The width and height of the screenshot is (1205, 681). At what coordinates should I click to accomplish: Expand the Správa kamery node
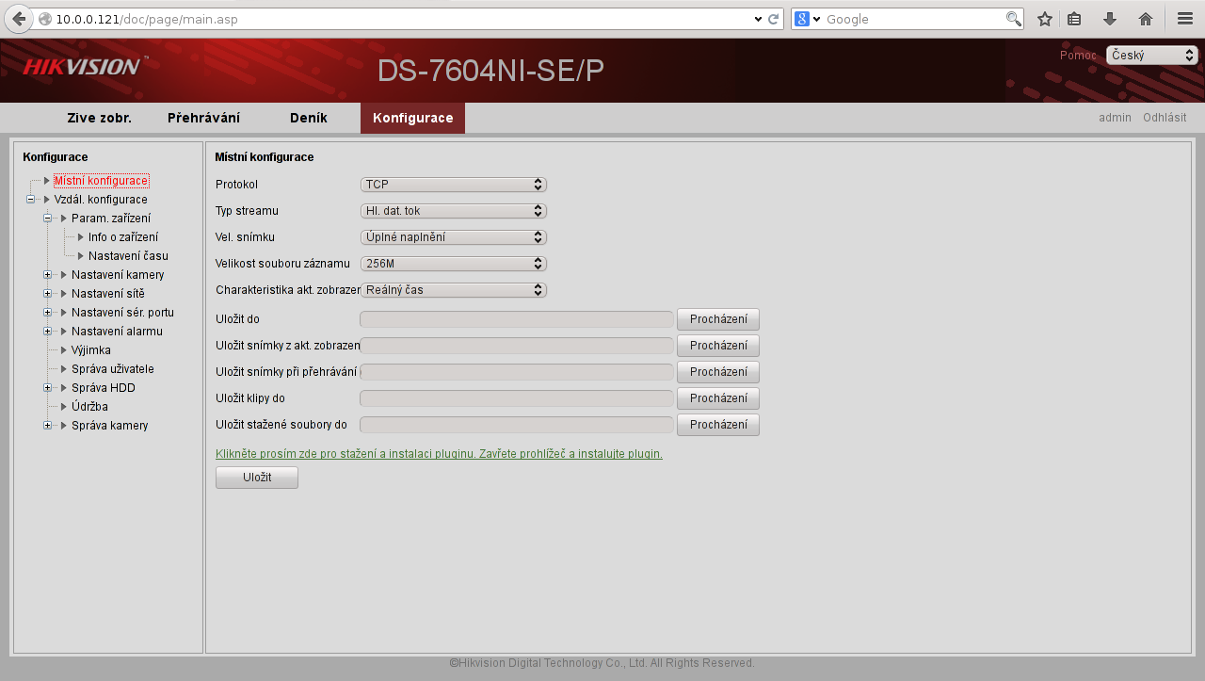tap(47, 426)
